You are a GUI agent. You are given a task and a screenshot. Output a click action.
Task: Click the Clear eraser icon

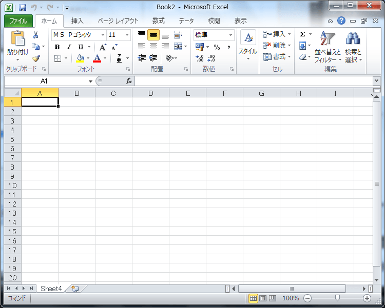pos(303,57)
